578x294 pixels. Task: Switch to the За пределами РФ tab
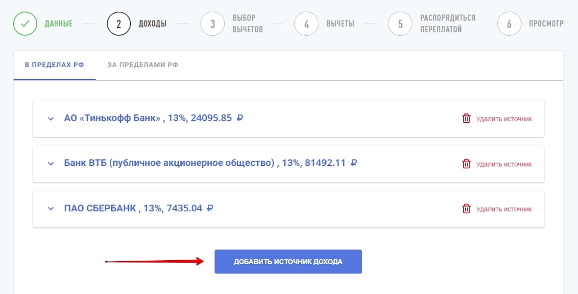click(x=143, y=65)
